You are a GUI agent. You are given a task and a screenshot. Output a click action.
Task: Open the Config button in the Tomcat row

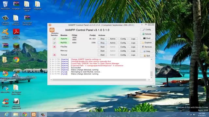click(x=123, y=55)
